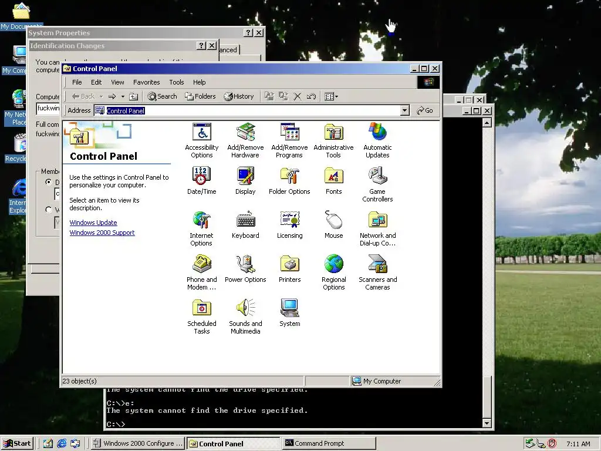Screen dimensions: 601x451
Task: Open Accessibility Options applet
Action: pyautogui.click(x=202, y=140)
